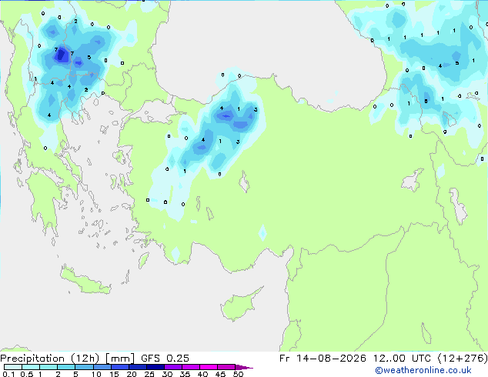Screen dimensions: 488x377
Task: Click the legend value label "0.1"
Action: (8, 374)
